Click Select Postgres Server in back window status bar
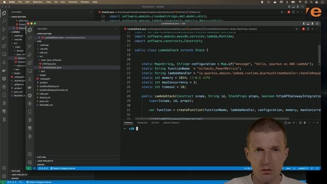327x184 pixels. tap(39, 182)
